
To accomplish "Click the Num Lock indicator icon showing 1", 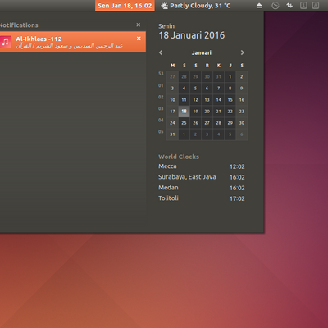I will [x=303, y=6].
